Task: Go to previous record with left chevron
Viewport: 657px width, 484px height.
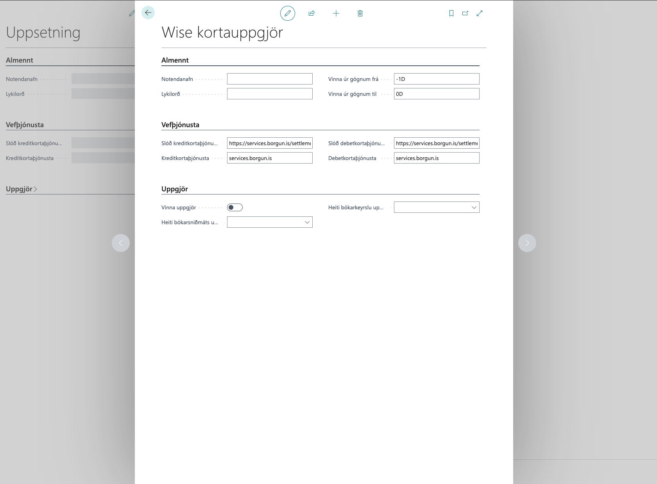Action: click(121, 243)
